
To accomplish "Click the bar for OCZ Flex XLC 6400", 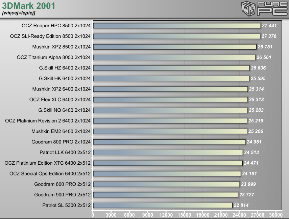I will pyautogui.click(x=170, y=100).
